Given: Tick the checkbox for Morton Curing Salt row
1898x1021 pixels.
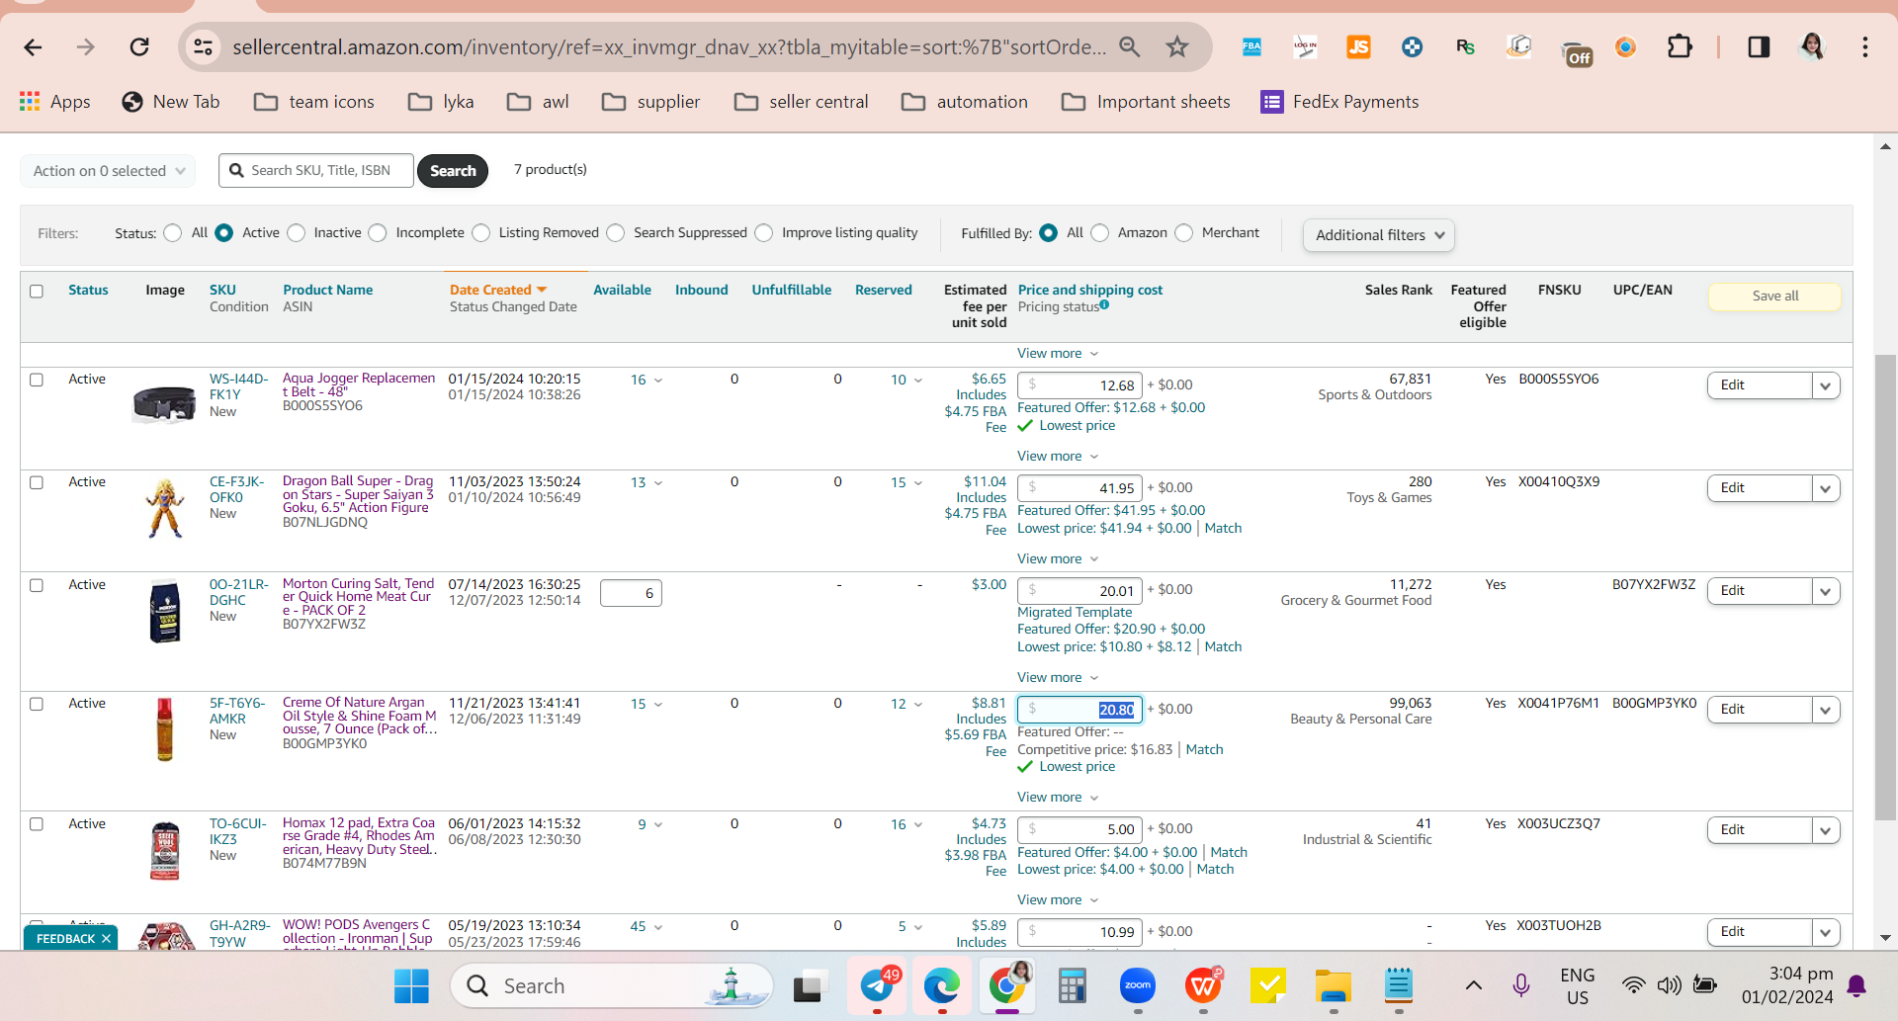Looking at the screenshot, I should 37,585.
